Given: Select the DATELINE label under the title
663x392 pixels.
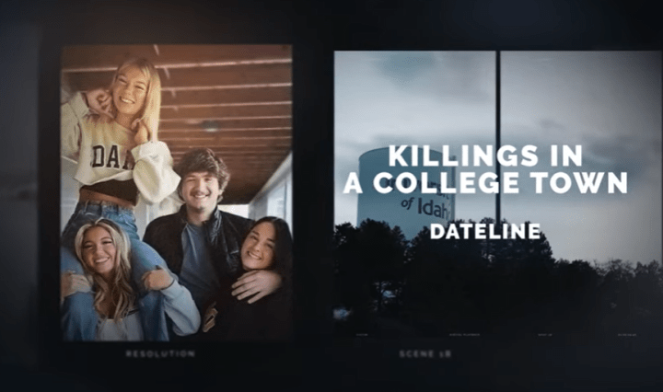Looking at the screenshot, I should [485, 232].
